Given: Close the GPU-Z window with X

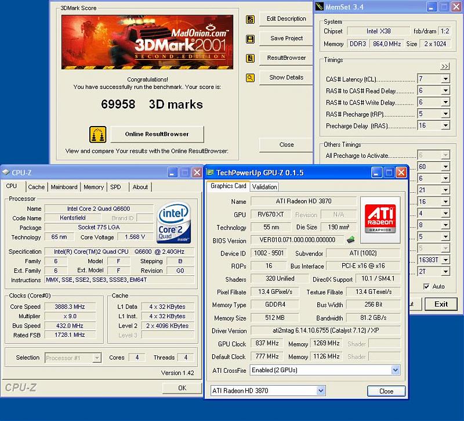Looking at the screenshot, I should 401,172.
